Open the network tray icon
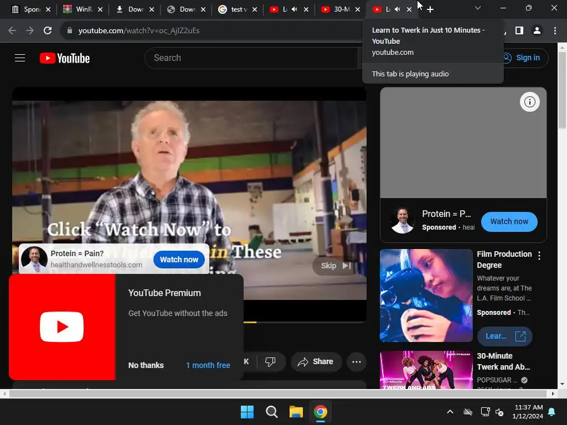Screen dimensions: 567x425 (x=485, y=412)
